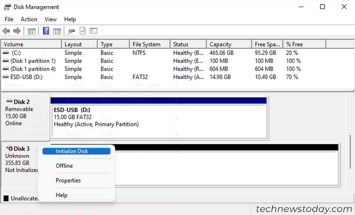Image resolution: width=355 pixels, height=215 pixels.
Task: Click the drive icon beside Disk 1 partition 1
Action: coord(6,61)
